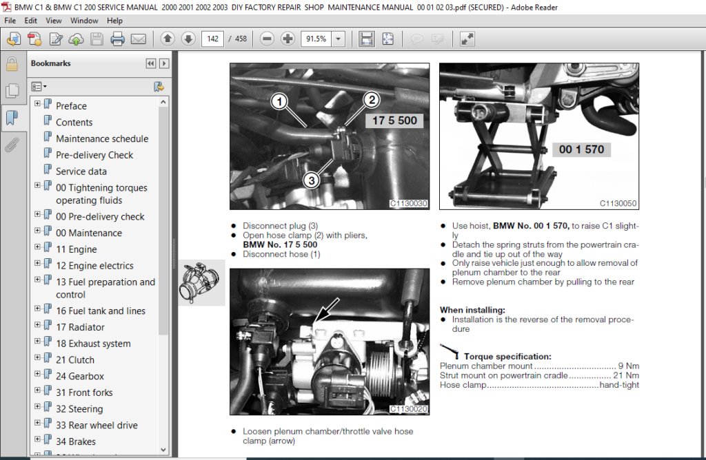Click the scrolling mode toolbar icon
The width and height of the screenshot is (706, 460).
point(367,39)
